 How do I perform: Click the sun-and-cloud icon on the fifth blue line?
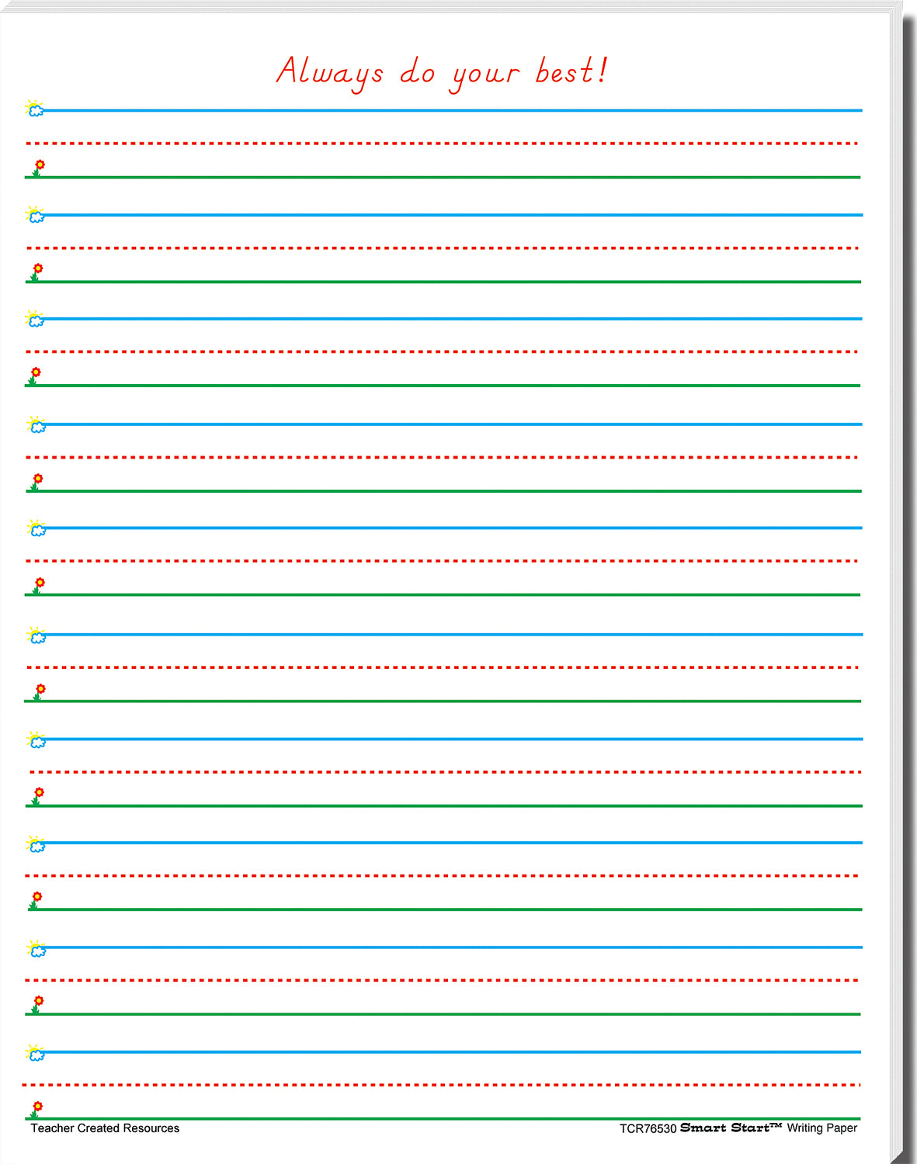[36, 528]
